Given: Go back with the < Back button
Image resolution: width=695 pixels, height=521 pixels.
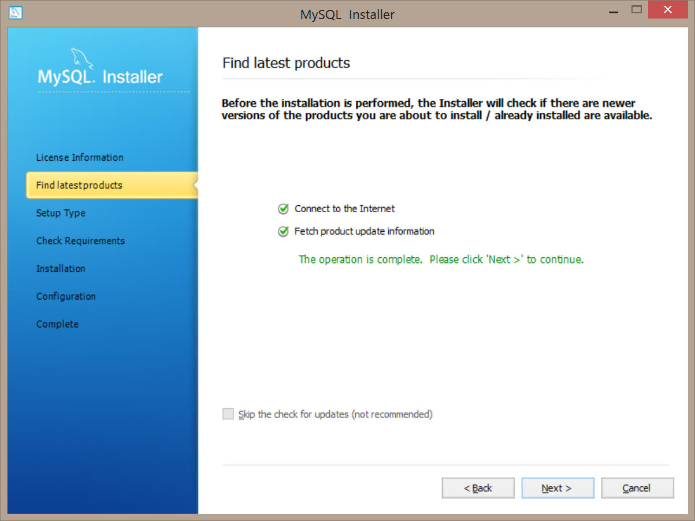Looking at the screenshot, I should coord(478,488).
